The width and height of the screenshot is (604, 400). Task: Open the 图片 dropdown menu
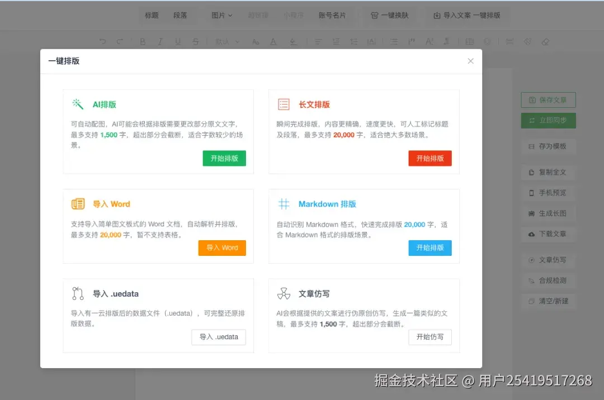click(x=221, y=16)
